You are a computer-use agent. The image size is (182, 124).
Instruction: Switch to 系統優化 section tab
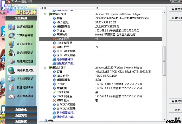point(21,110)
